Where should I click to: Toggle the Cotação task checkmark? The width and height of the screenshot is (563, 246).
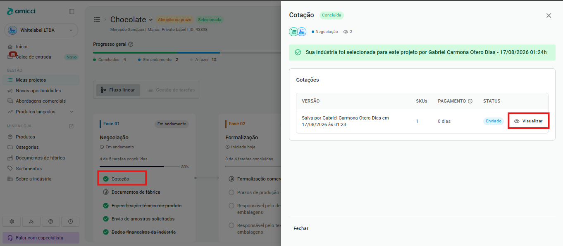pyautogui.click(x=106, y=179)
